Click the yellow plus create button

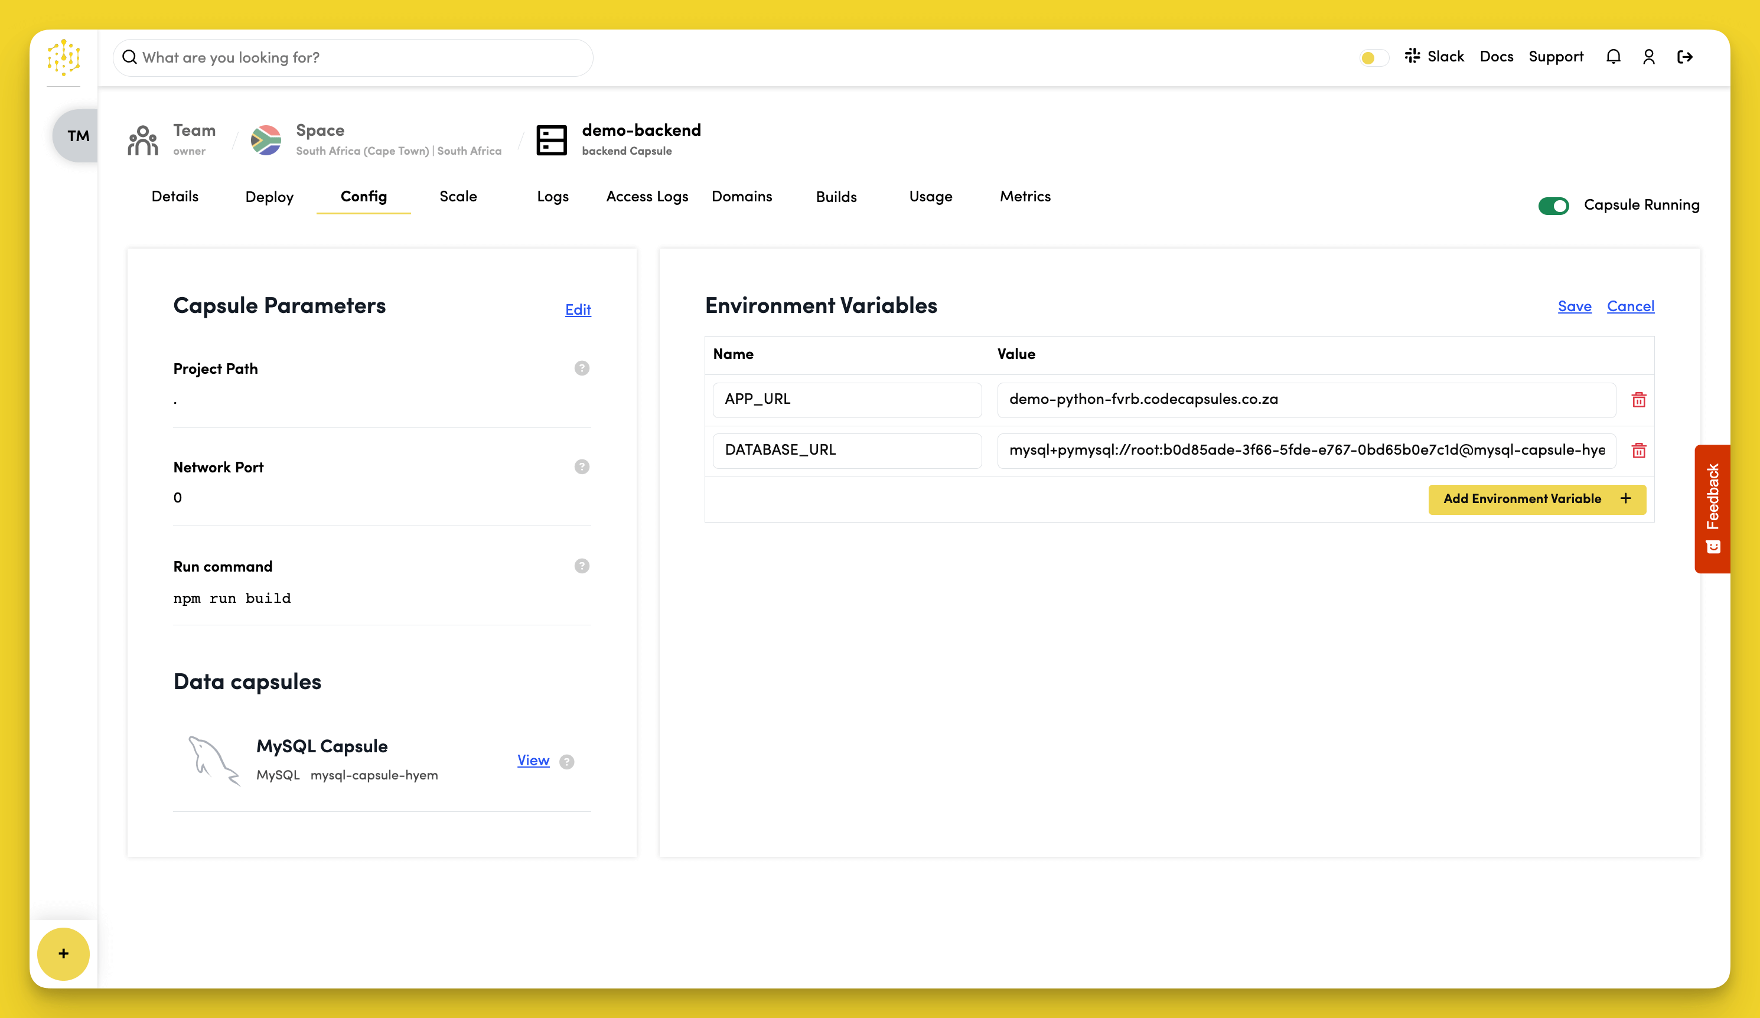(x=64, y=953)
